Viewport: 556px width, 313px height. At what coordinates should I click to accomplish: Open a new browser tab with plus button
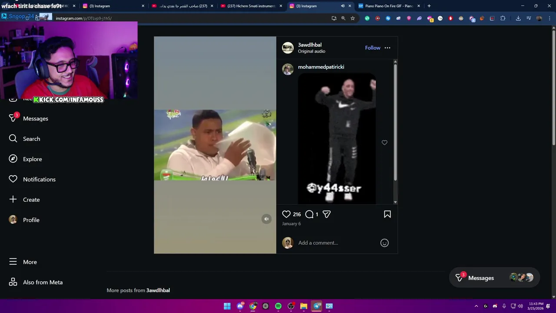[x=429, y=6]
